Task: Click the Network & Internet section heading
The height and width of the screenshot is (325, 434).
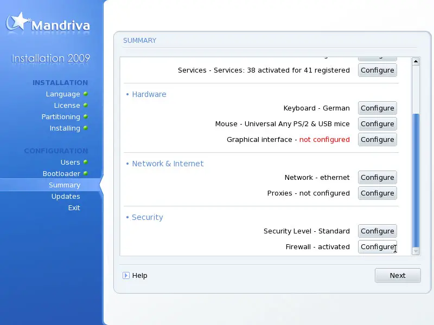Action: coord(168,164)
